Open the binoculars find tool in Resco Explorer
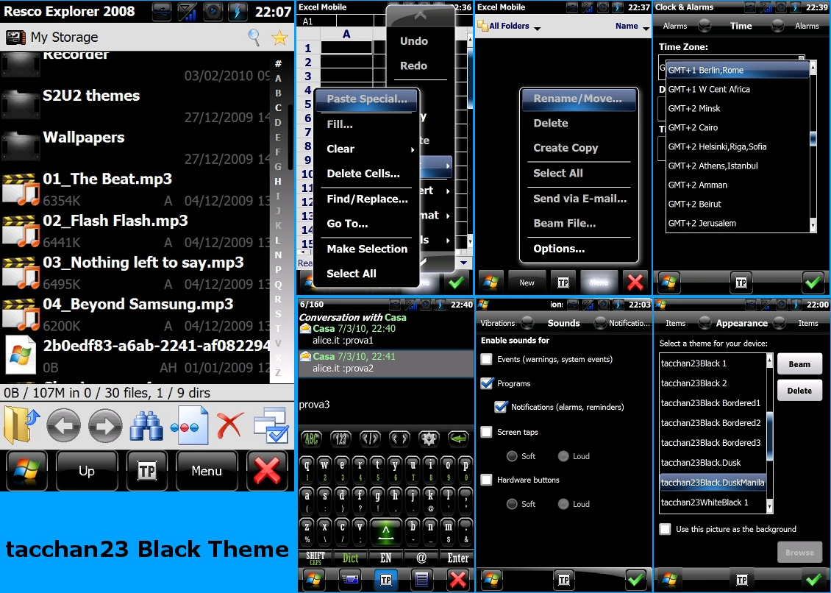 146,425
